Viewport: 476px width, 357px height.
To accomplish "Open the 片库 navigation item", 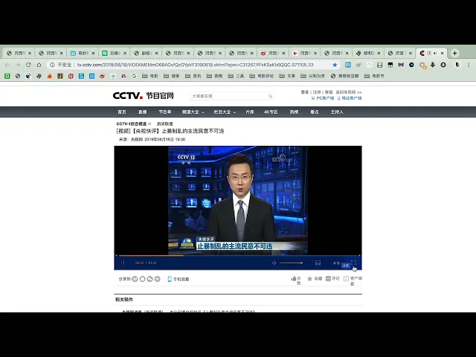I will 250,112.
